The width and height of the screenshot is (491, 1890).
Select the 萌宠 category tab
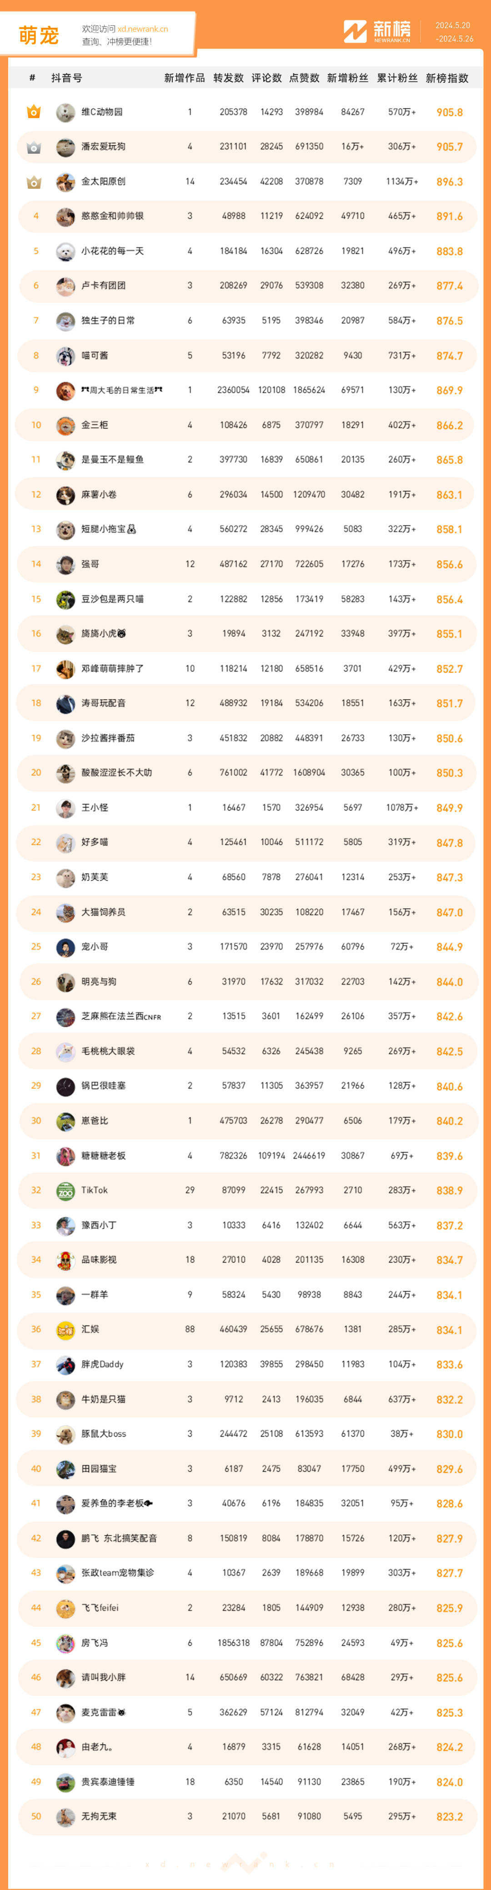click(39, 35)
